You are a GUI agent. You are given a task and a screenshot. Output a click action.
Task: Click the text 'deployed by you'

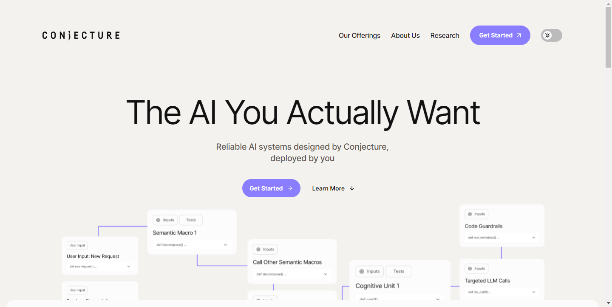click(x=302, y=158)
